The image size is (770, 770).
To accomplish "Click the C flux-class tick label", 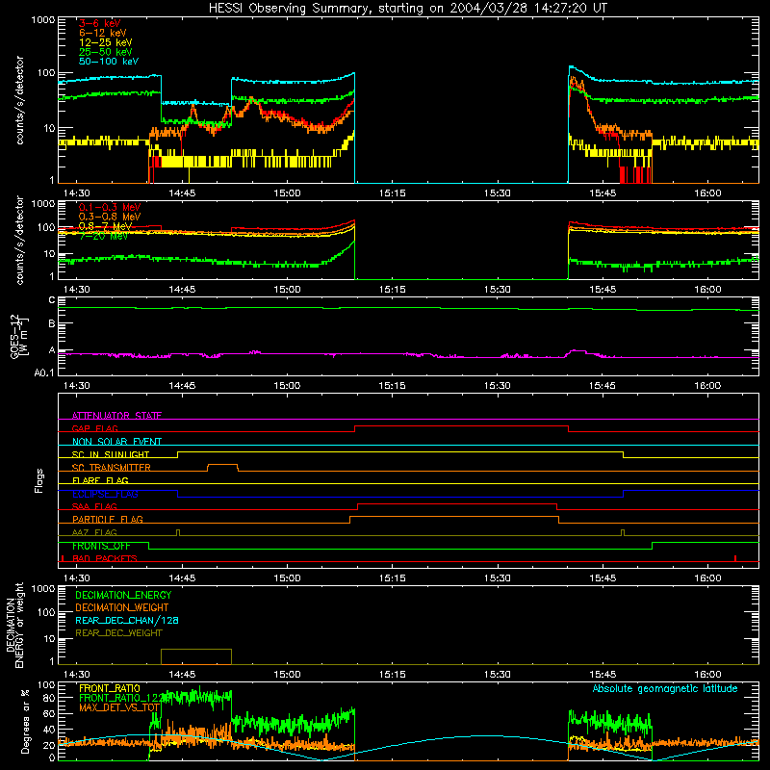I will point(52,300).
